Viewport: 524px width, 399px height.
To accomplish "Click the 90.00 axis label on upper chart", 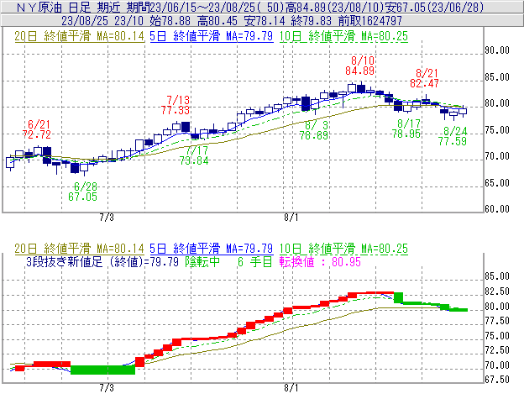I will point(497,50).
